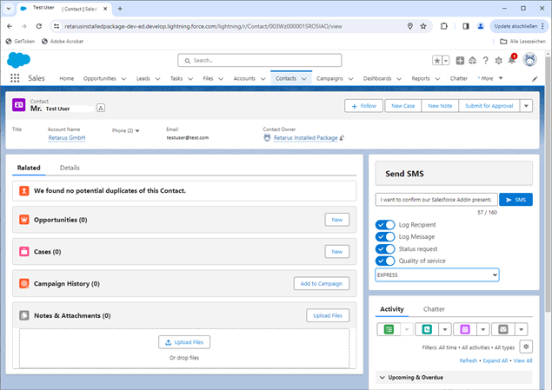The width and height of the screenshot is (552, 390).
Task: Open the Retarus GmbH account link
Action: pos(66,137)
